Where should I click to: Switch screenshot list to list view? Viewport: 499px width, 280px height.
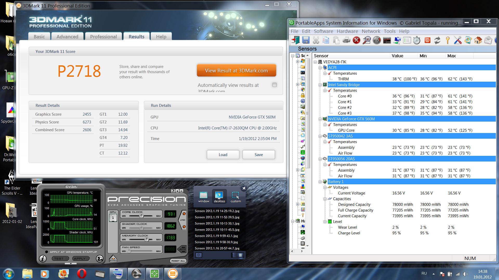tap(240, 255)
